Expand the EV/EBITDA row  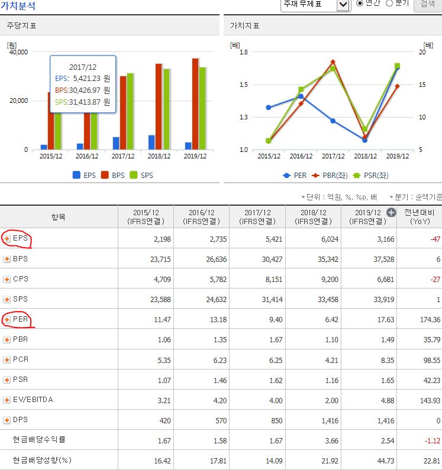[x=7, y=400]
